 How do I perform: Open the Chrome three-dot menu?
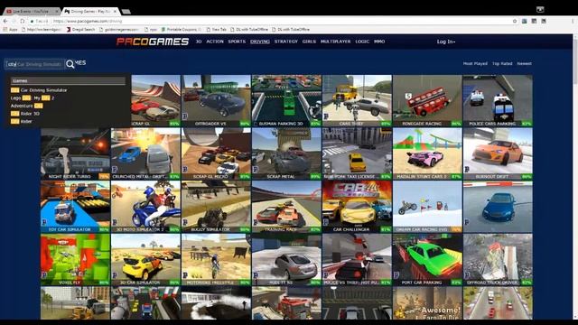pos(573,21)
